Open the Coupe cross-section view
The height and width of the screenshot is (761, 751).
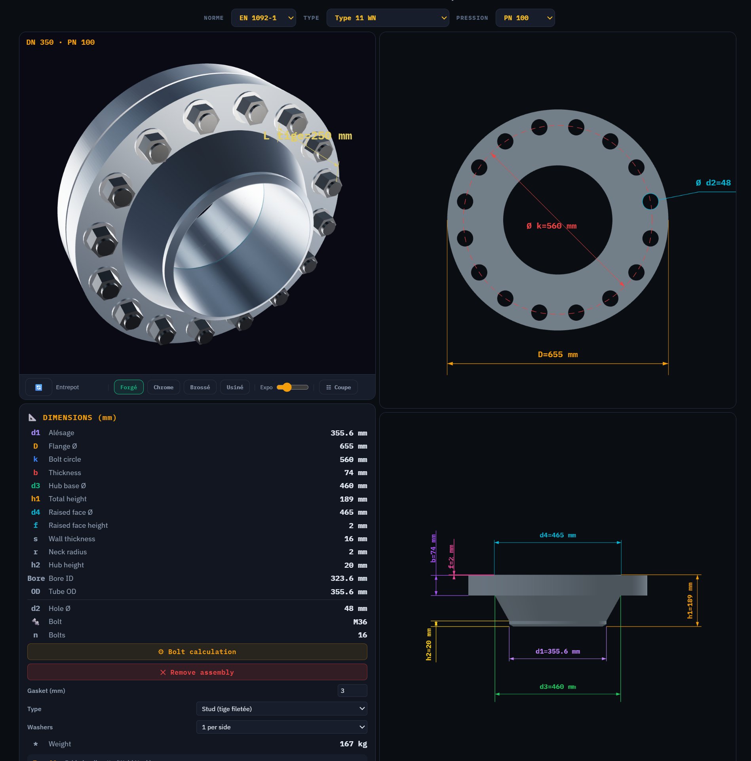338,387
